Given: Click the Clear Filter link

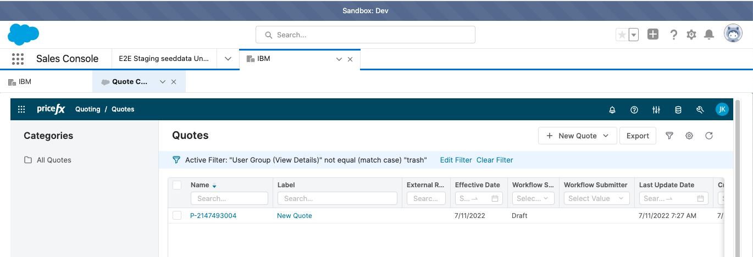Looking at the screenshot, I should [x=495, y=160].
